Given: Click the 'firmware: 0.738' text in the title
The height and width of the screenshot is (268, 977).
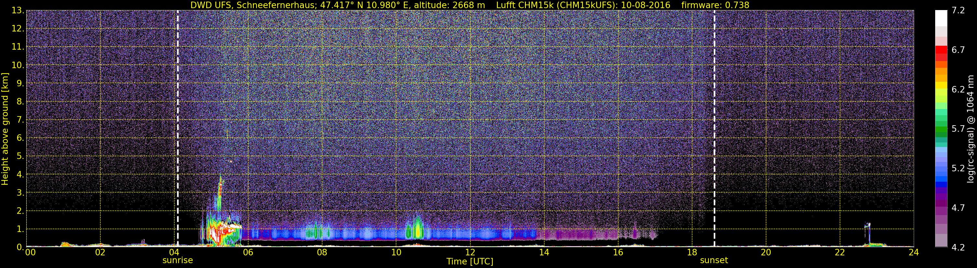Looking at the screenshot, I should coord(715,5).
